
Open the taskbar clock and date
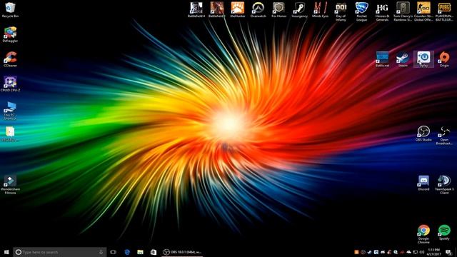(x=434, y=252)
